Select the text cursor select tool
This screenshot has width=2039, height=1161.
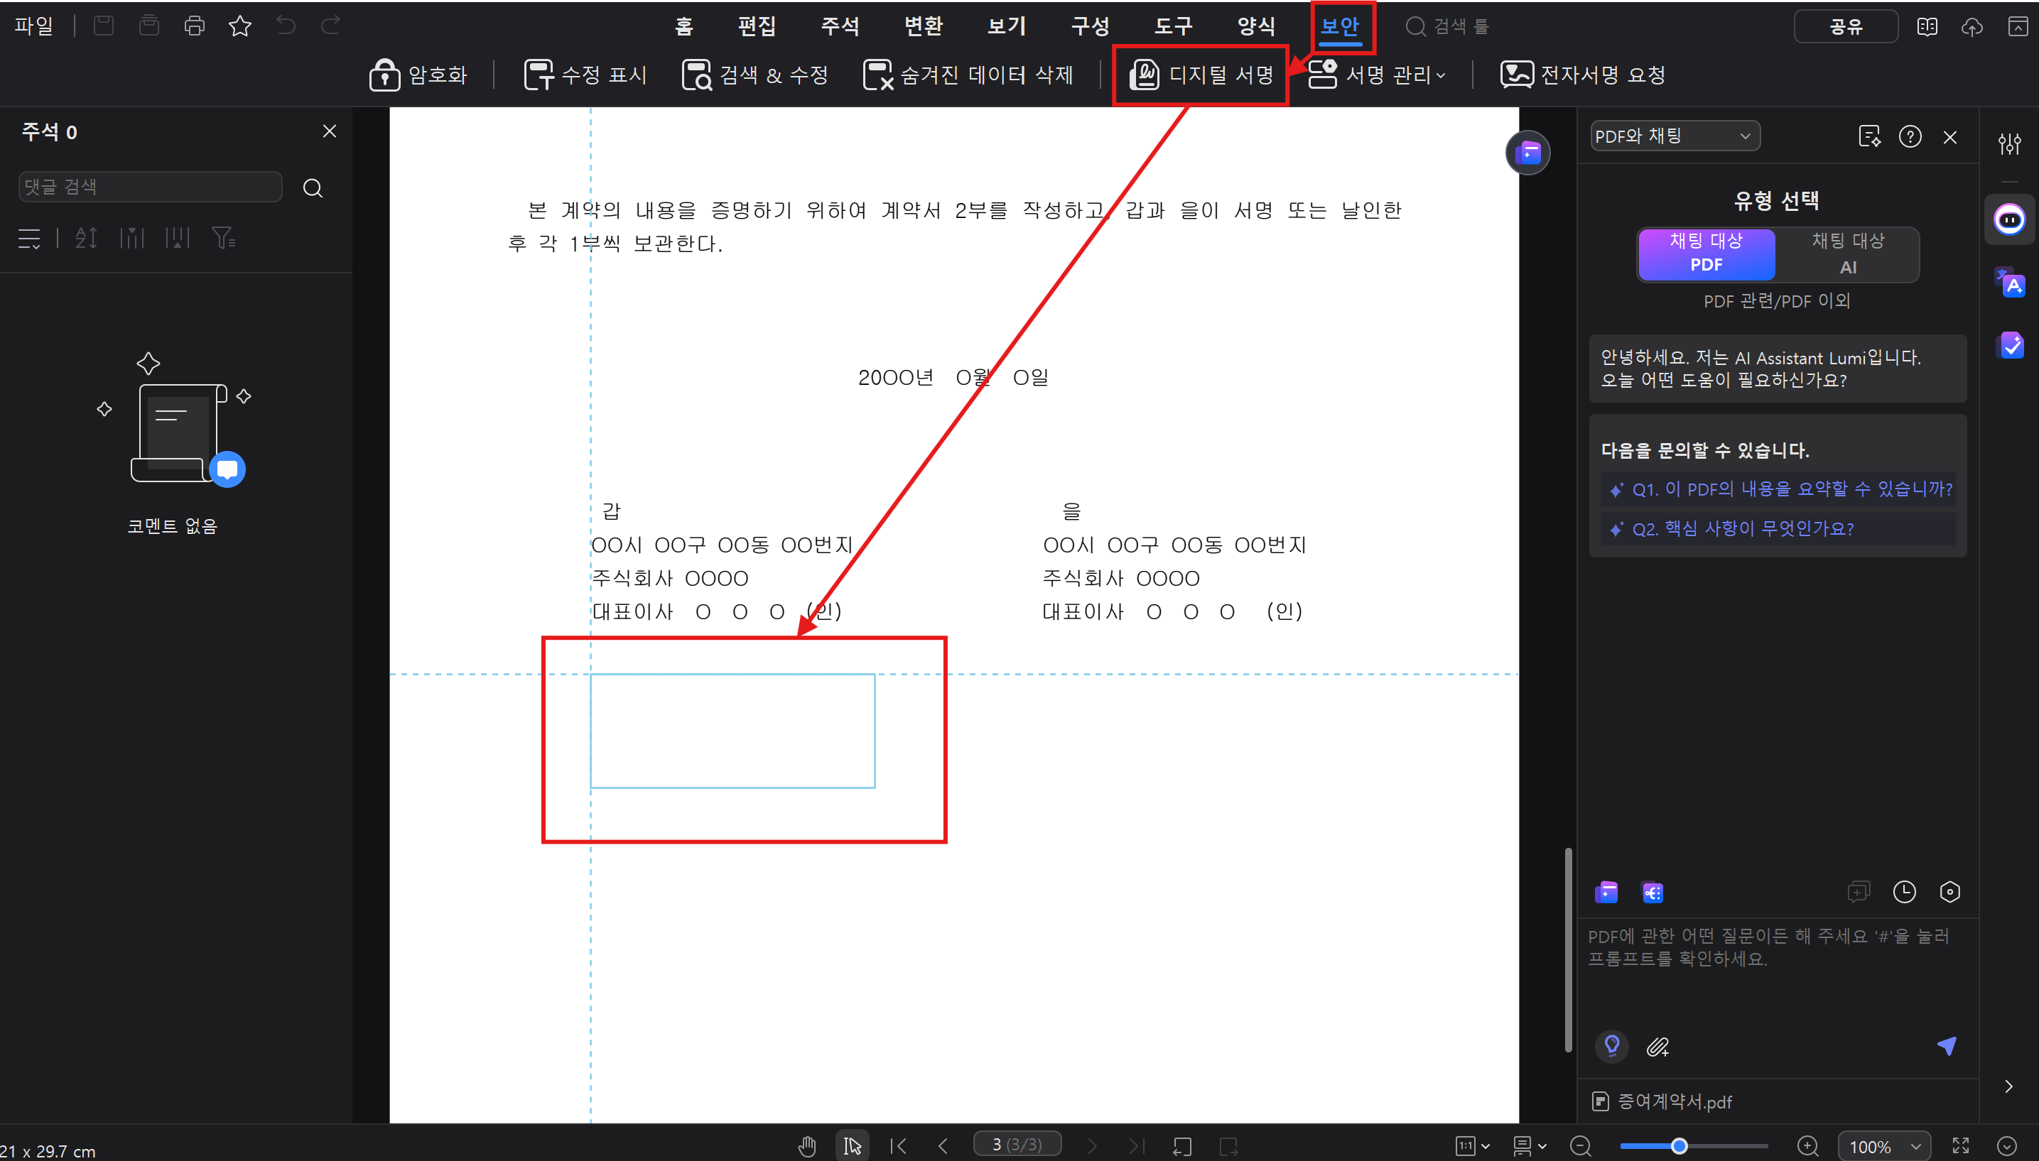pyautogui.click(x=852, y=1146)
